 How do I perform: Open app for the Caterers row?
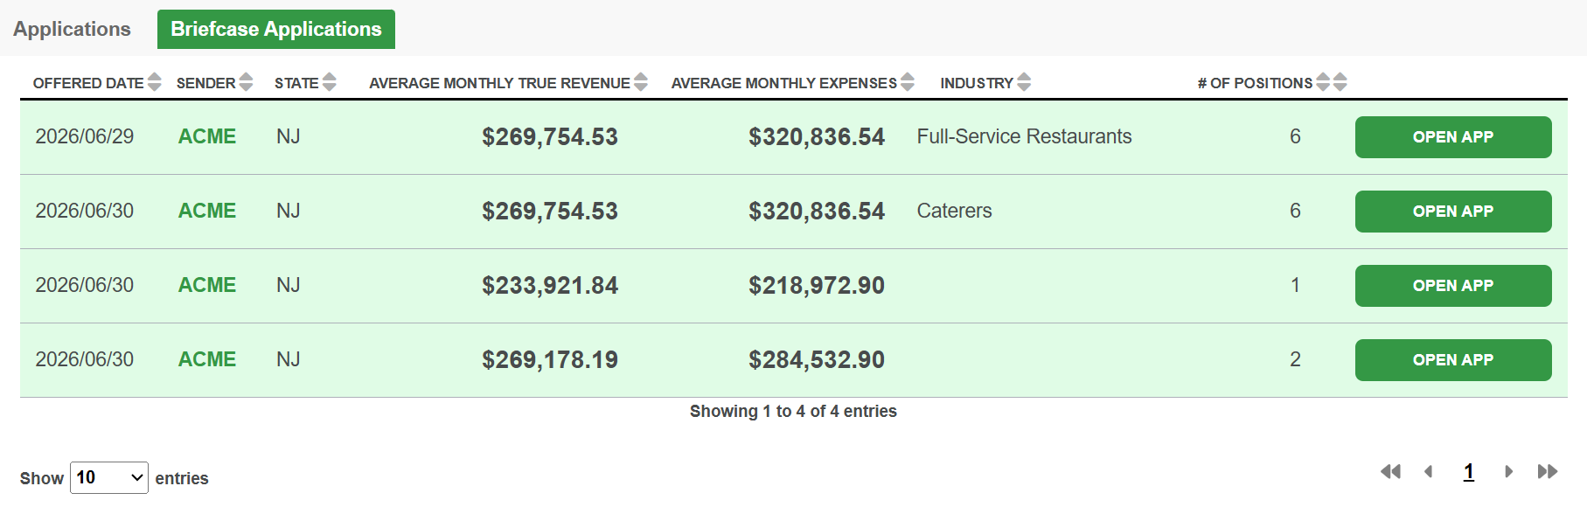[1453, 212]
